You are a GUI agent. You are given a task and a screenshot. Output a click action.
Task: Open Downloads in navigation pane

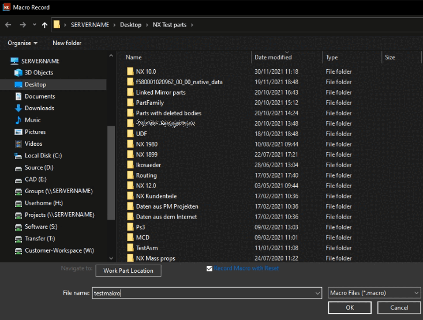tap(34, 108)
